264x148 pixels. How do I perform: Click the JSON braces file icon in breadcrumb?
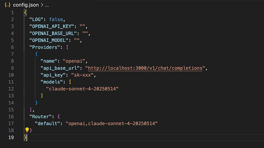(7, 5)
